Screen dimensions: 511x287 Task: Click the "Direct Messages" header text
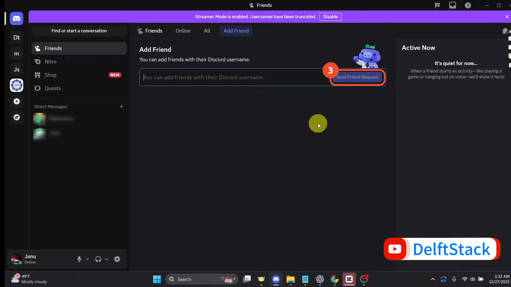[51, 107]
